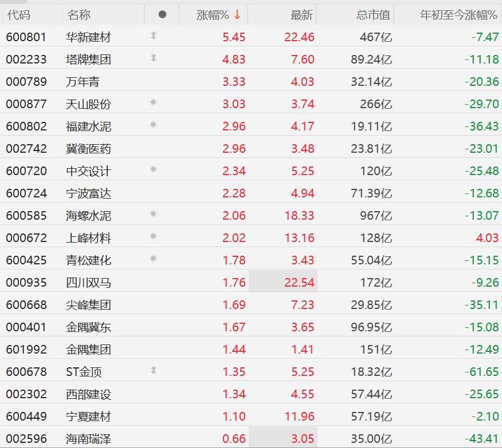Click stock code 600720

[26, 171]
